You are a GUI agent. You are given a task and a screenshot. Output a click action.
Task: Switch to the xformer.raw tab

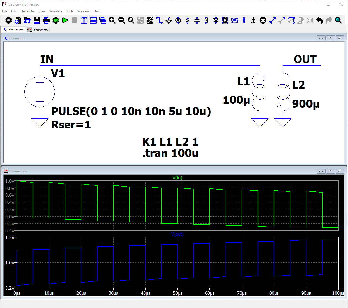(38, 30)
